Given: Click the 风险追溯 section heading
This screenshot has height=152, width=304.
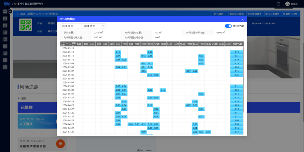Looking at the screenshot, I should (x=29, y=87).
